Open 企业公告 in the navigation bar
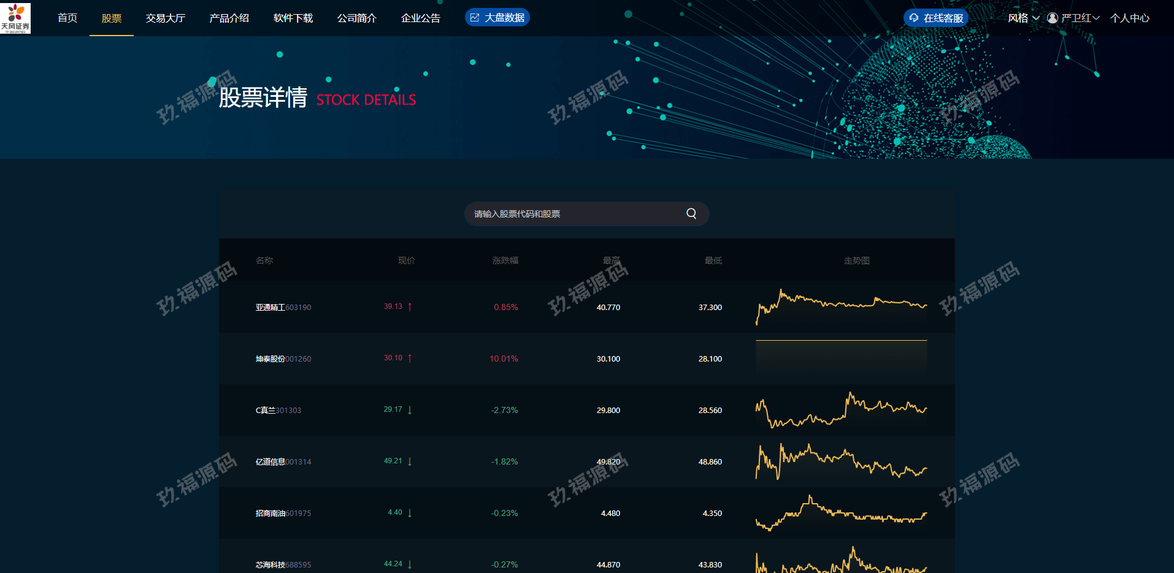 [420, 18]
